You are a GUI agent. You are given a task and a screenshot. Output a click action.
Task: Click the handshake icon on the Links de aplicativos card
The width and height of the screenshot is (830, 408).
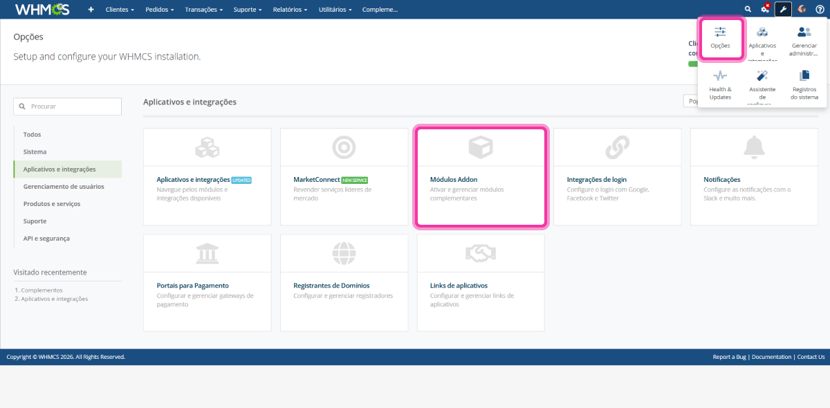[481, 253]
